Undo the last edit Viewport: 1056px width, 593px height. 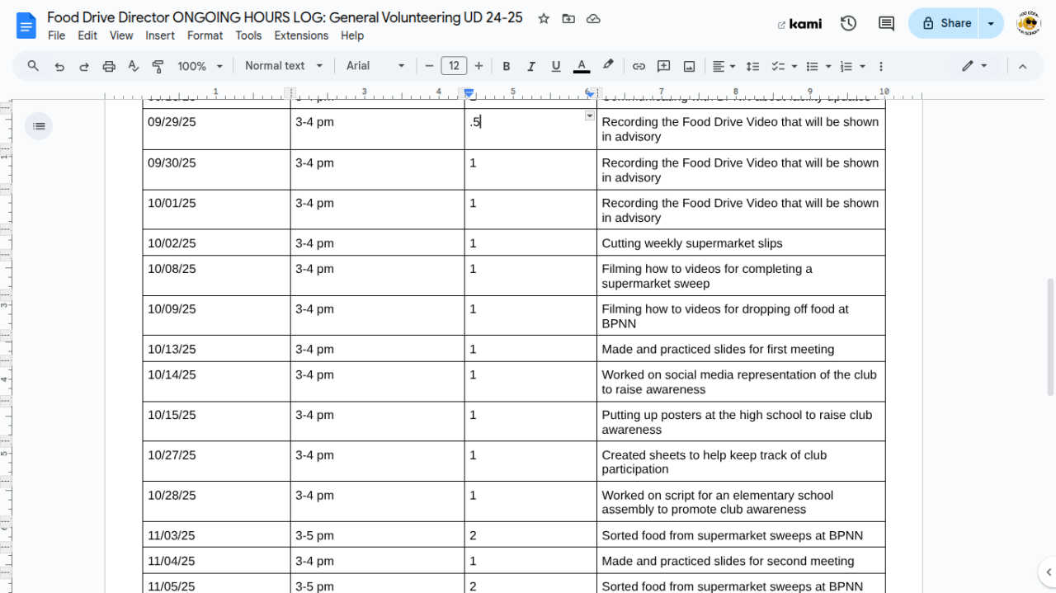click(x=59, y=66)
